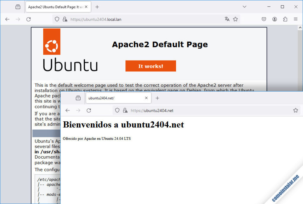Click the tracking protection shield icon

[x=57, y=19]
